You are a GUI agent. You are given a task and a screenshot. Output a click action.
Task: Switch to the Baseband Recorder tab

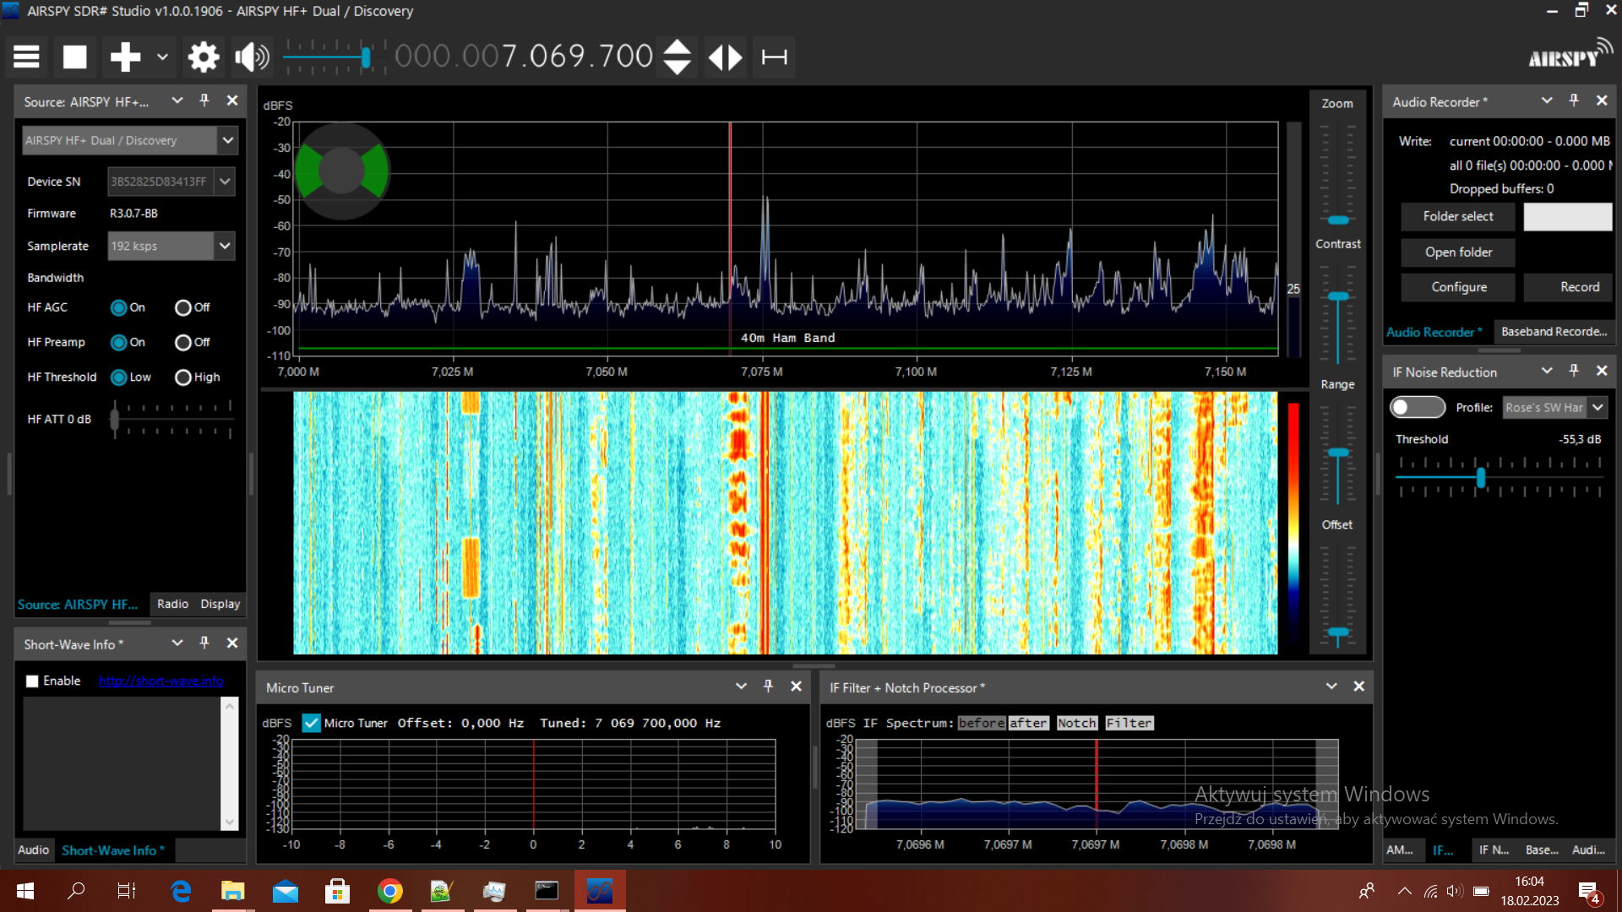click(x=1554, y=331)
